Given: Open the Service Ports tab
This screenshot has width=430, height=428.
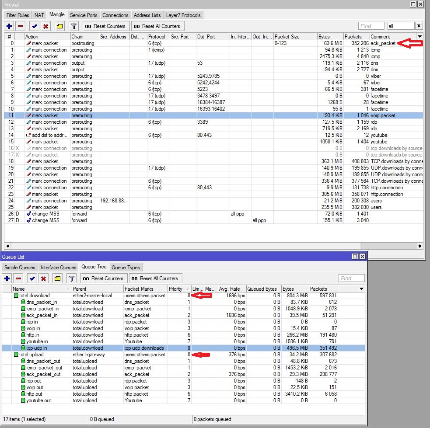Looking at the screenshot, I should click(x=84, y=15).
